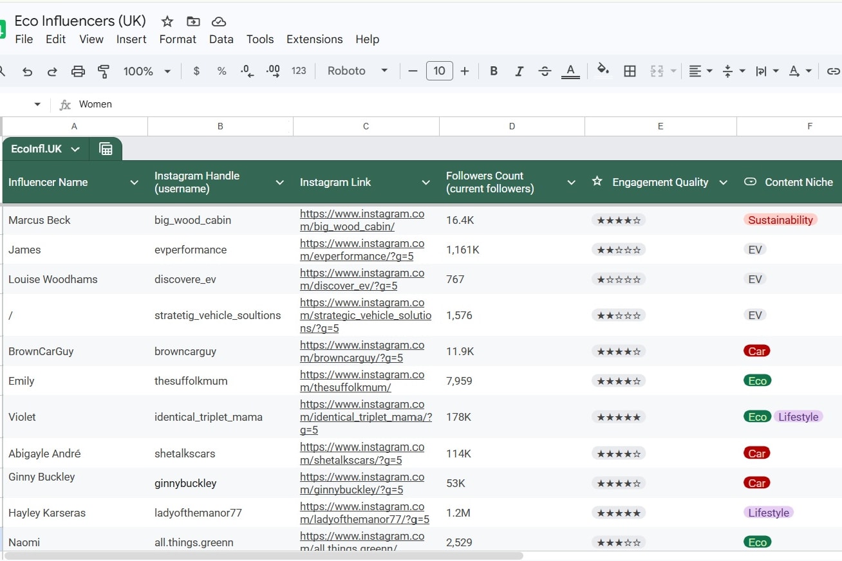The height and width of the screenshot is (561, 842).
Task: Click the merge cells icon
Action: pos(657,71)
